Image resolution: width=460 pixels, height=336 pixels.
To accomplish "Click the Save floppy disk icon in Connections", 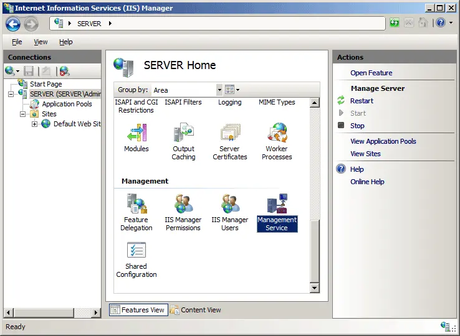I will pyautogui.click(x=29, y=71).
